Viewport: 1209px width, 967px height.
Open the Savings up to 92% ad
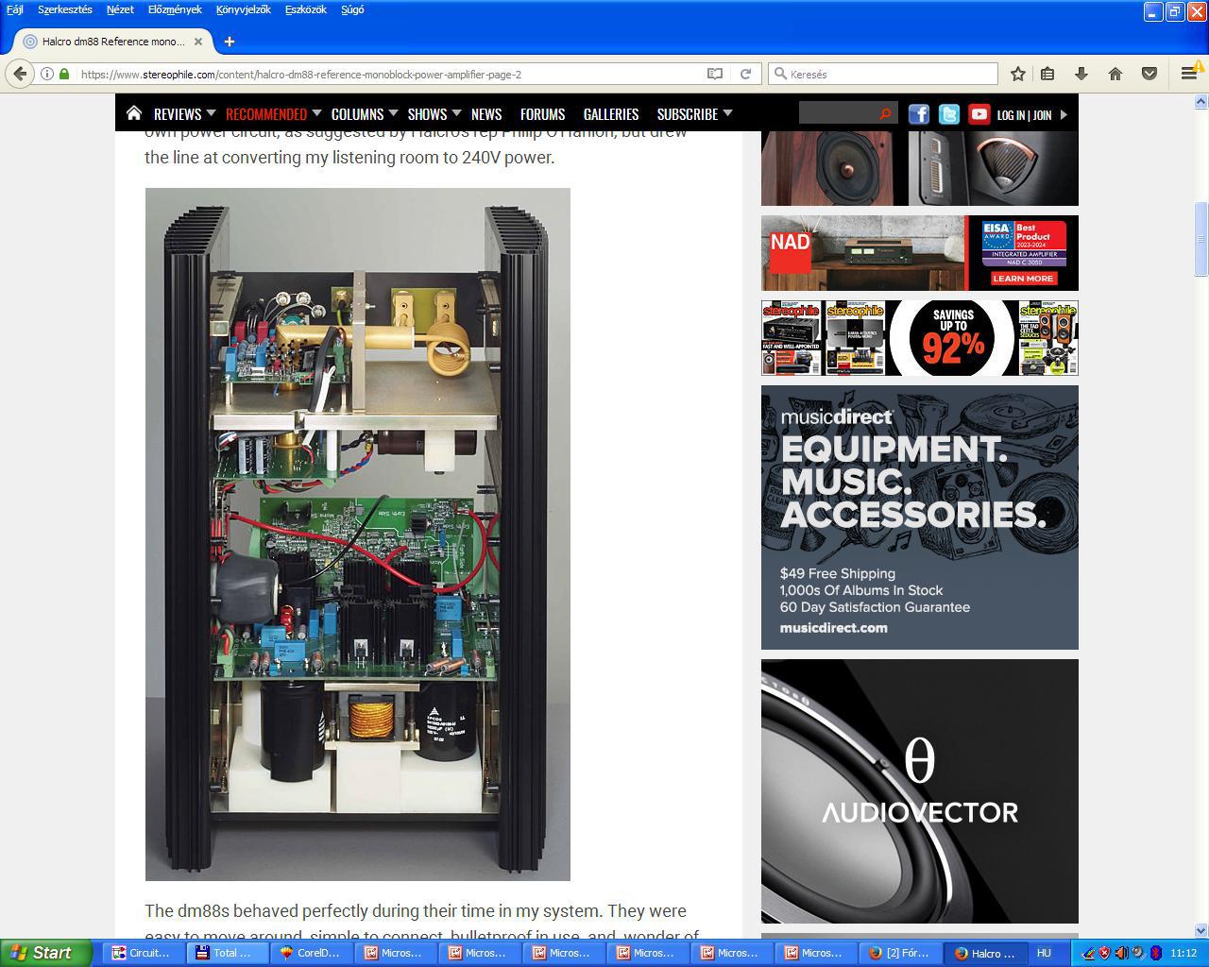click(x=920, y=338)
